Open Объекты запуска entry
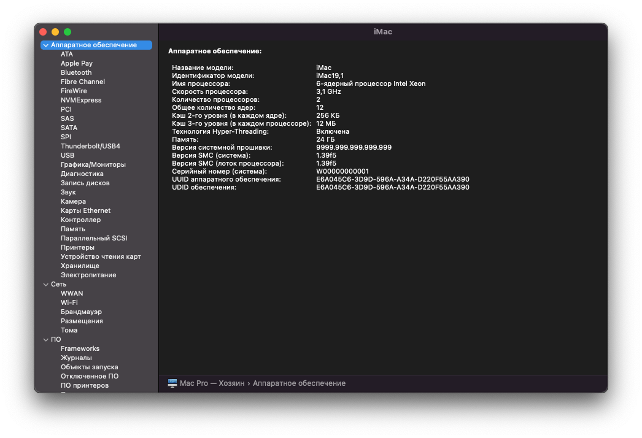Image resolution: width=642 pixels, height=438 pixels. click(x=89, y=367)
